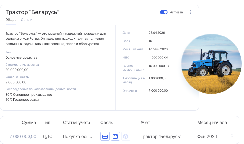The height and width of the screenshot is (144, 244).
Task: Click the Тип column header
Action: click(46, 123)
